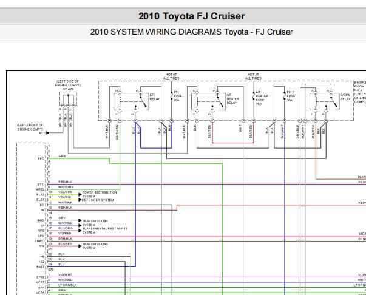This screenshot has width=366, height=295.
Task: Select the EPA2 pin label
Action: (x=40, y=277)
